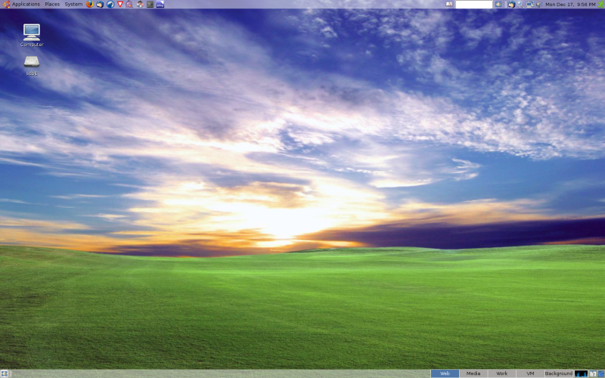Open the Places menu
This screenshot has height=378, width=605.
pos(52,5)
